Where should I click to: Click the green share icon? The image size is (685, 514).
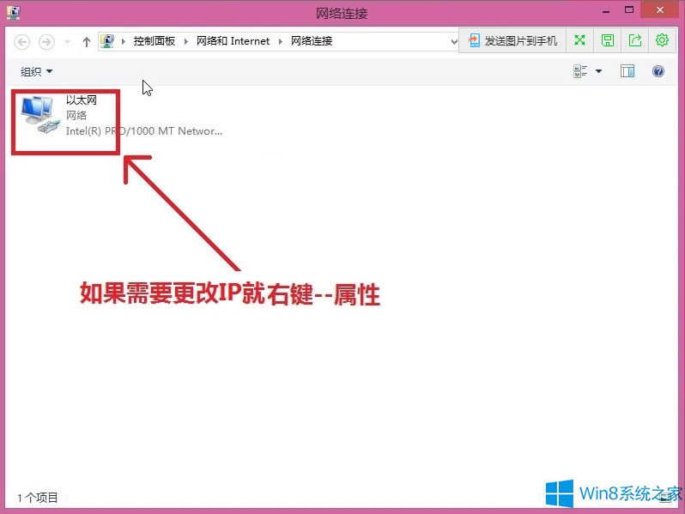click(634, 40)
